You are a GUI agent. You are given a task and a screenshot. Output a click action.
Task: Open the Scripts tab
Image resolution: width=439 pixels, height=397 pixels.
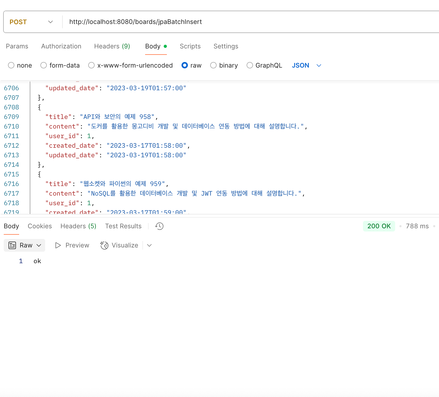(190, 46)
